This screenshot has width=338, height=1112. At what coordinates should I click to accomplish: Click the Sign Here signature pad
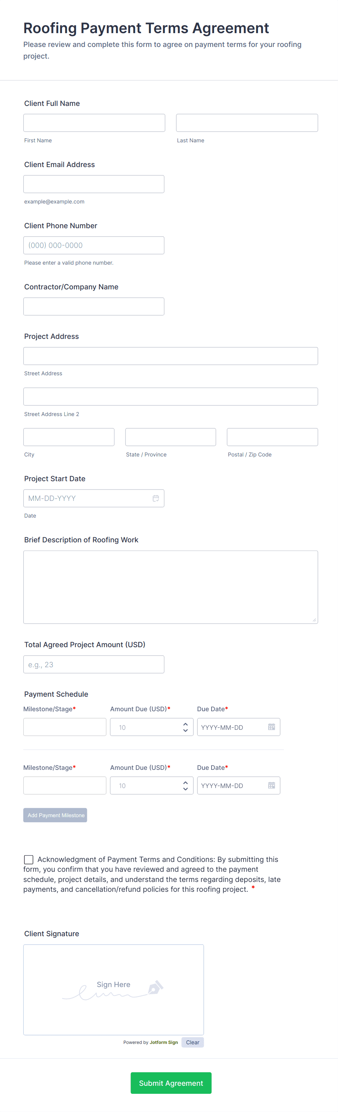point(113,989)
